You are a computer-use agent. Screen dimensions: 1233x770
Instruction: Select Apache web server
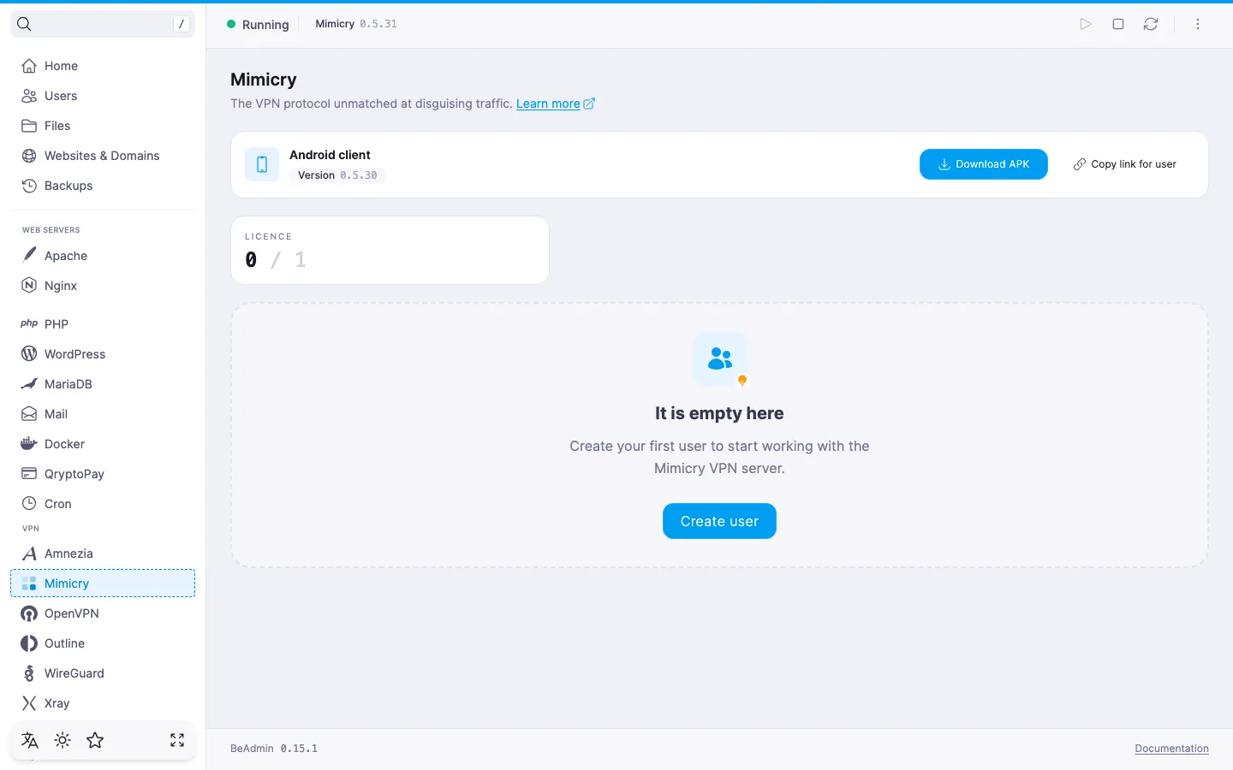tap(103, 256)
